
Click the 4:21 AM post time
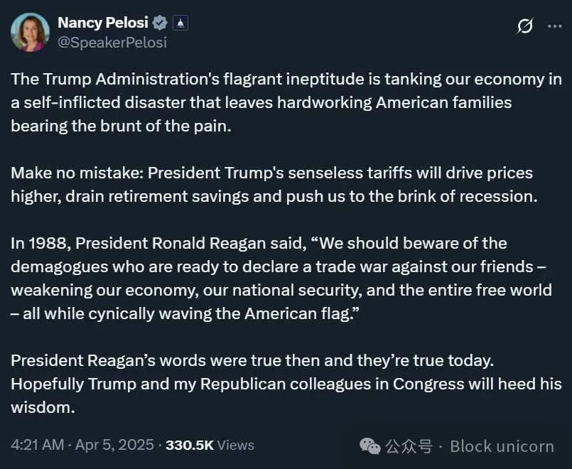point(37,445)
